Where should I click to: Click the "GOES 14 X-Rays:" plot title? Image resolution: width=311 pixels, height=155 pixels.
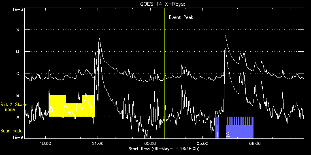tap(163, 4)
